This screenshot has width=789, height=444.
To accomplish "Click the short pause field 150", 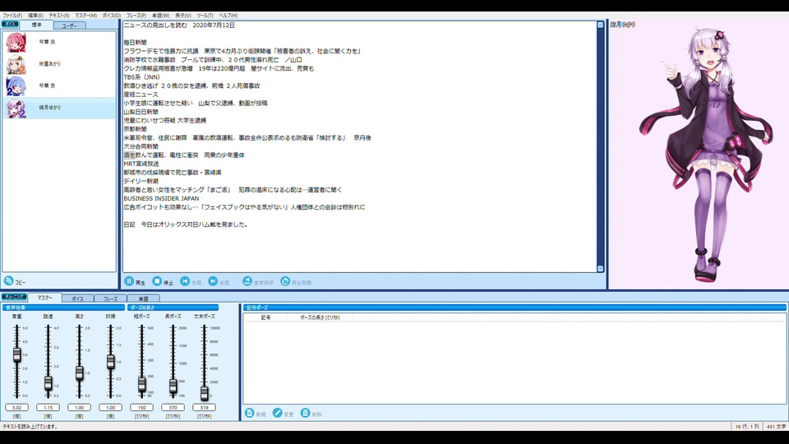I will pos(142,407).
